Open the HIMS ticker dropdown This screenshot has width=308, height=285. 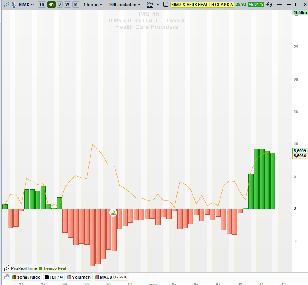click(26, 5)
